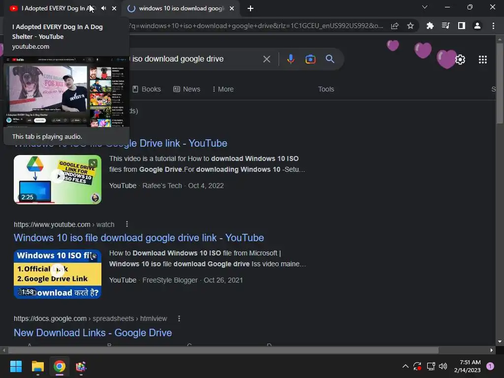Image resolution: width=504 pixels, height=378 pixels.
Task: Show hidden system tray icons
Action: point(406,366)
